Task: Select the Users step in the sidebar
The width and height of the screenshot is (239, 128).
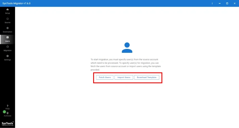Action: 8,39
